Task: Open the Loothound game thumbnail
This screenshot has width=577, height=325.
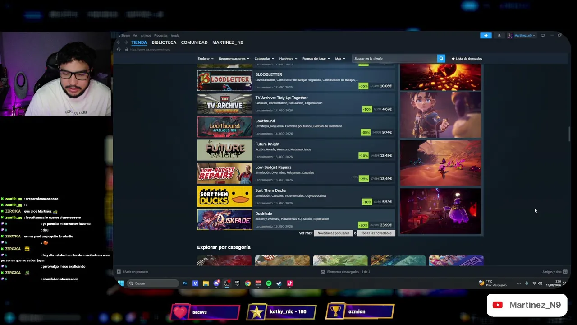Action: [x=224, y=127]
